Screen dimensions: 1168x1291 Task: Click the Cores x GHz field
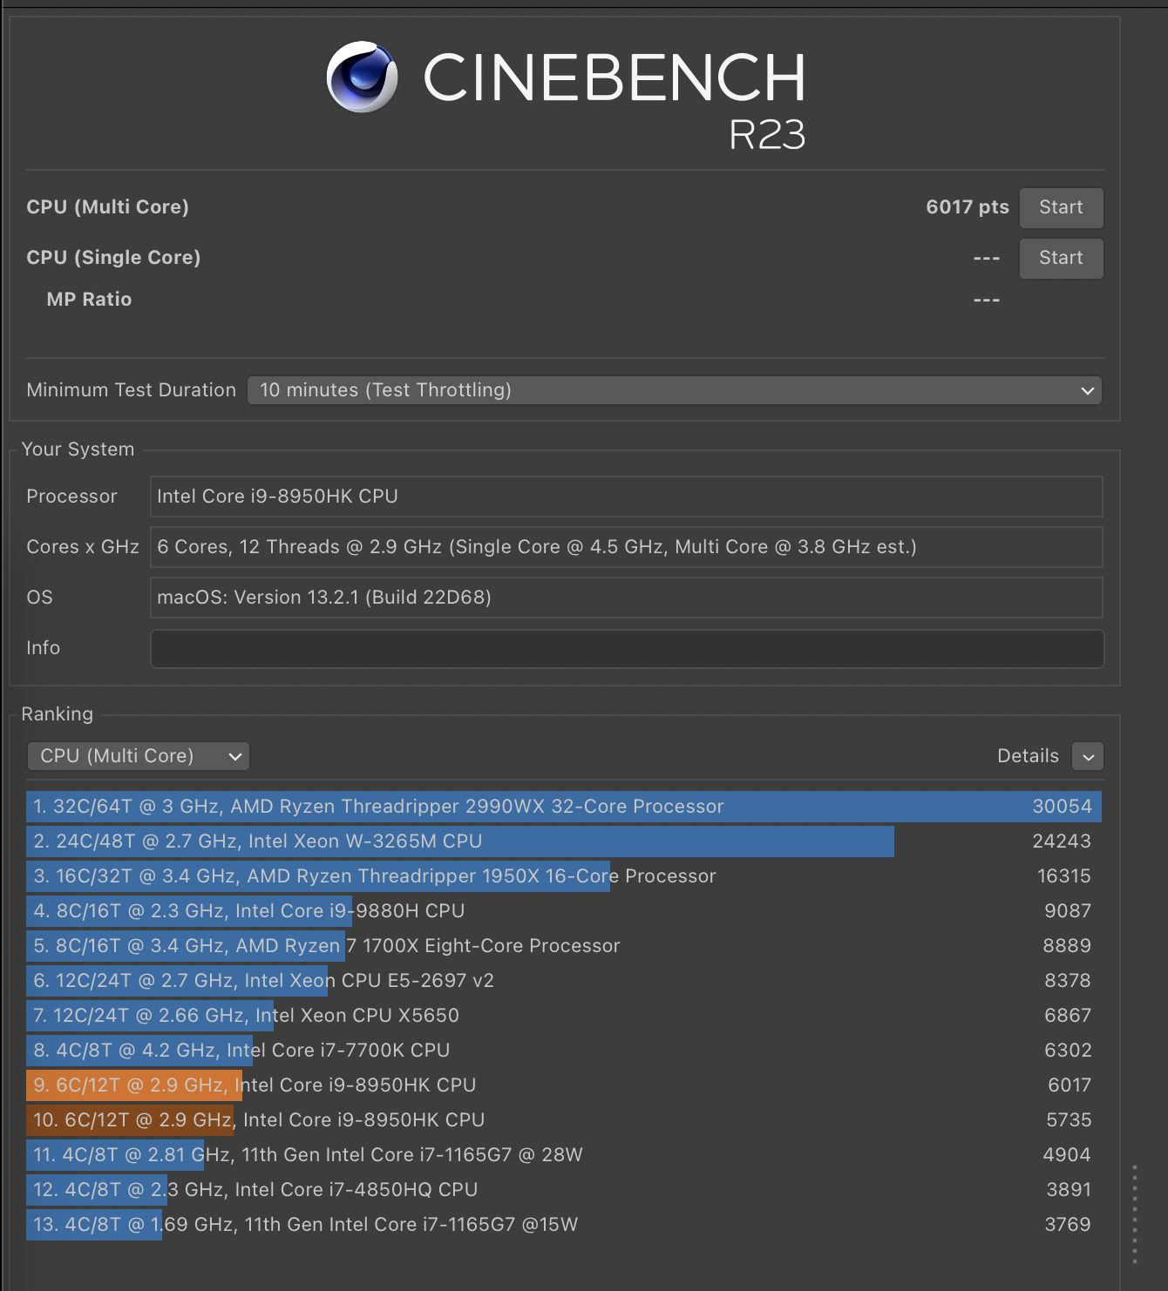coord(627,547)
